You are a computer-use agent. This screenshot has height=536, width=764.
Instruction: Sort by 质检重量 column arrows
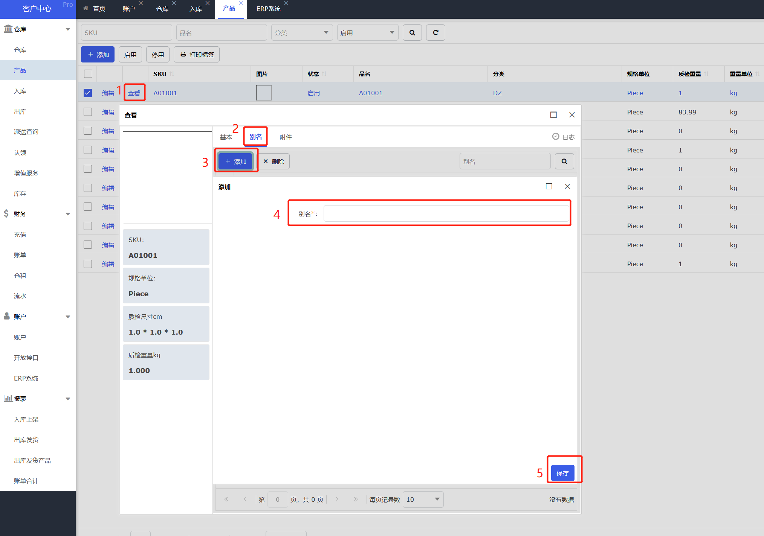click(706, 74)
